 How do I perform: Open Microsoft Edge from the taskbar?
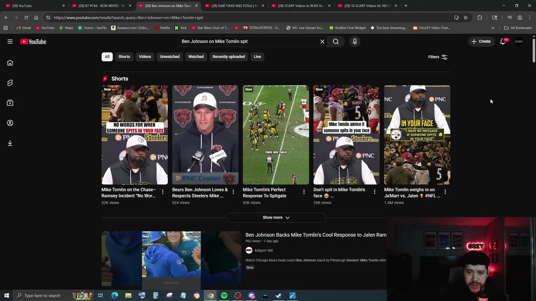pyautogui.click(x=114, y=296)
